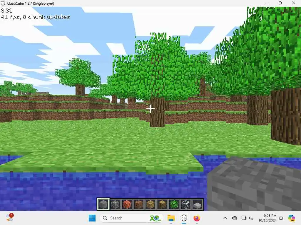Click the OneDrive cloud tray icon
The width and height of the screenshot is (301, 225).
(x=234, y=218)
